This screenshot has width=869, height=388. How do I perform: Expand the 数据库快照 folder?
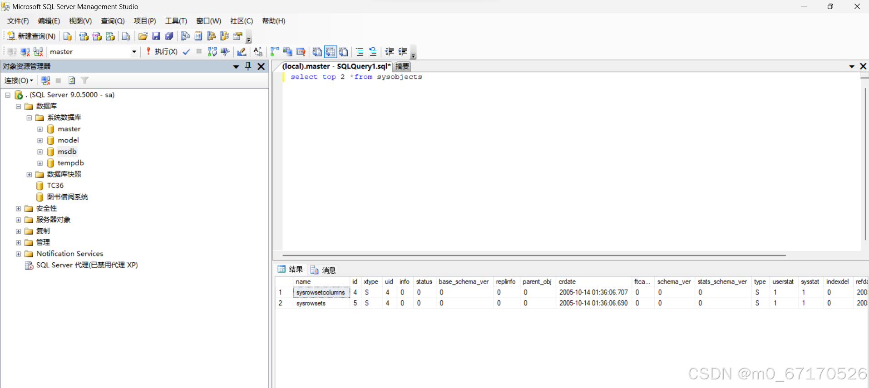point(29,175)
